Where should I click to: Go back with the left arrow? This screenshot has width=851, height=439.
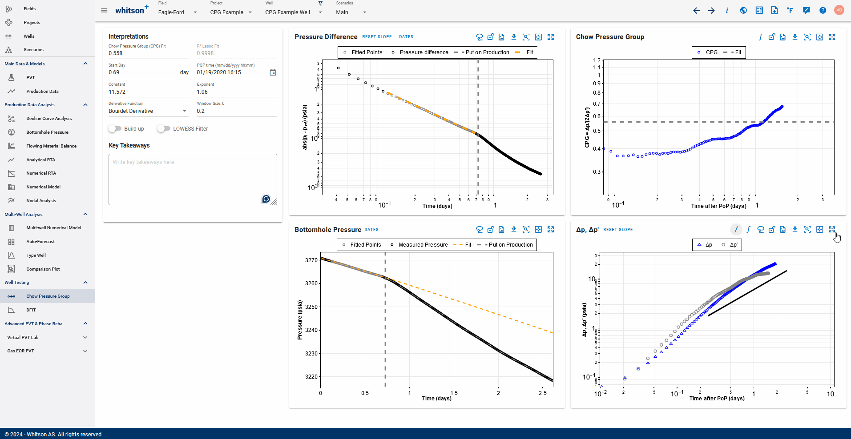coord(697,11)
